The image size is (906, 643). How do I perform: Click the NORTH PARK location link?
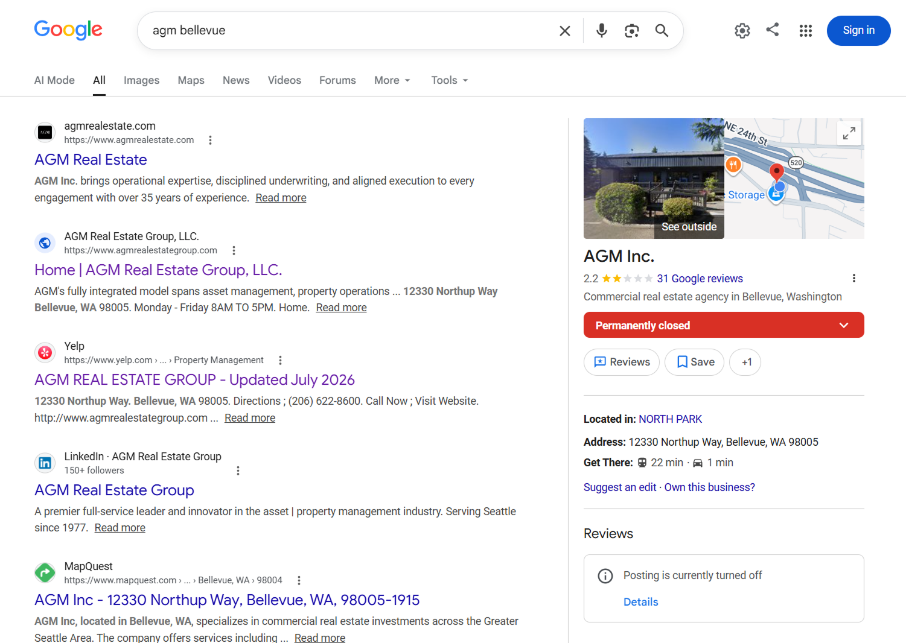click(x=670, y=419)
